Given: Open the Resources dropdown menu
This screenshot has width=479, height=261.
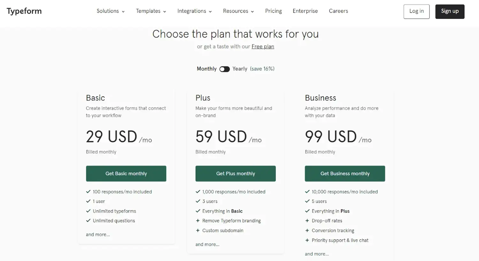Looking at the screenshot, I should [238, 11].
